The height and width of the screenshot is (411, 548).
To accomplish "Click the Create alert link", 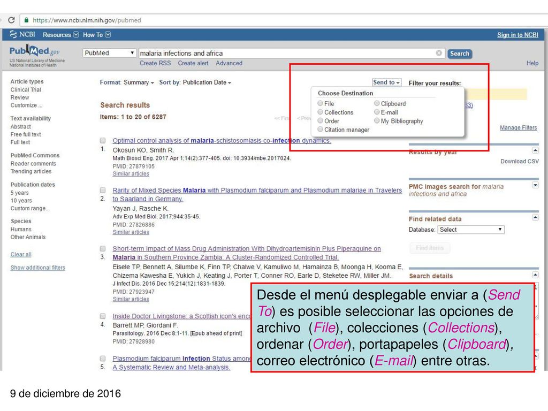I will [x=193, y=63].
